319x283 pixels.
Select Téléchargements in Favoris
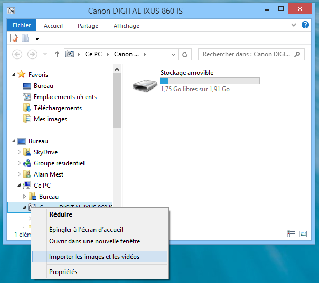coord(58,108)
